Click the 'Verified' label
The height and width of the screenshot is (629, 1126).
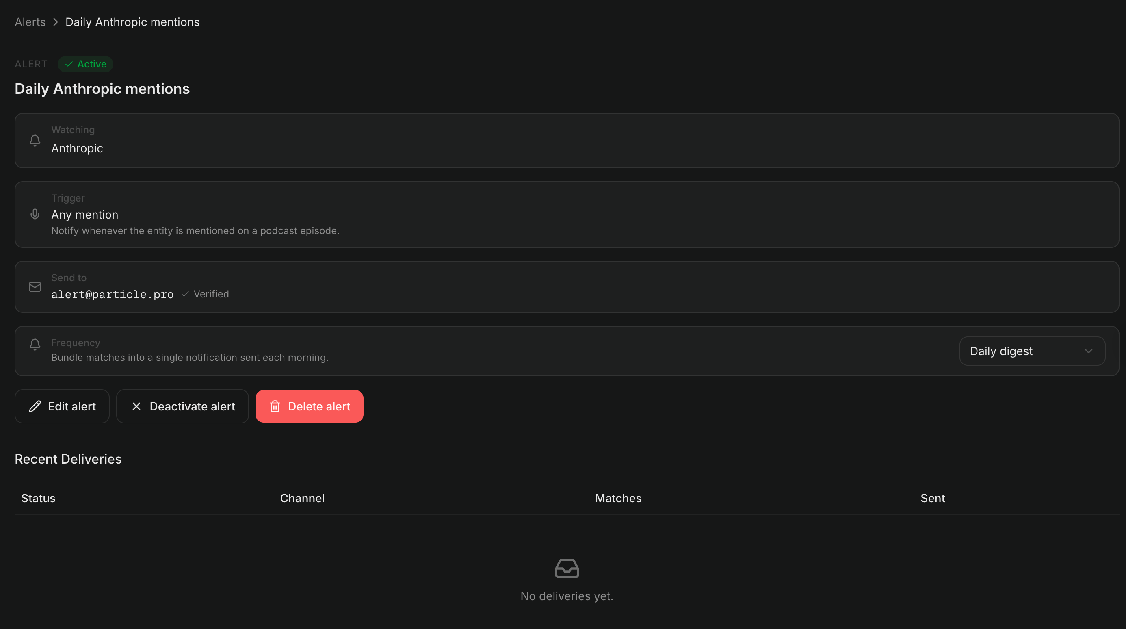(211, 294)
